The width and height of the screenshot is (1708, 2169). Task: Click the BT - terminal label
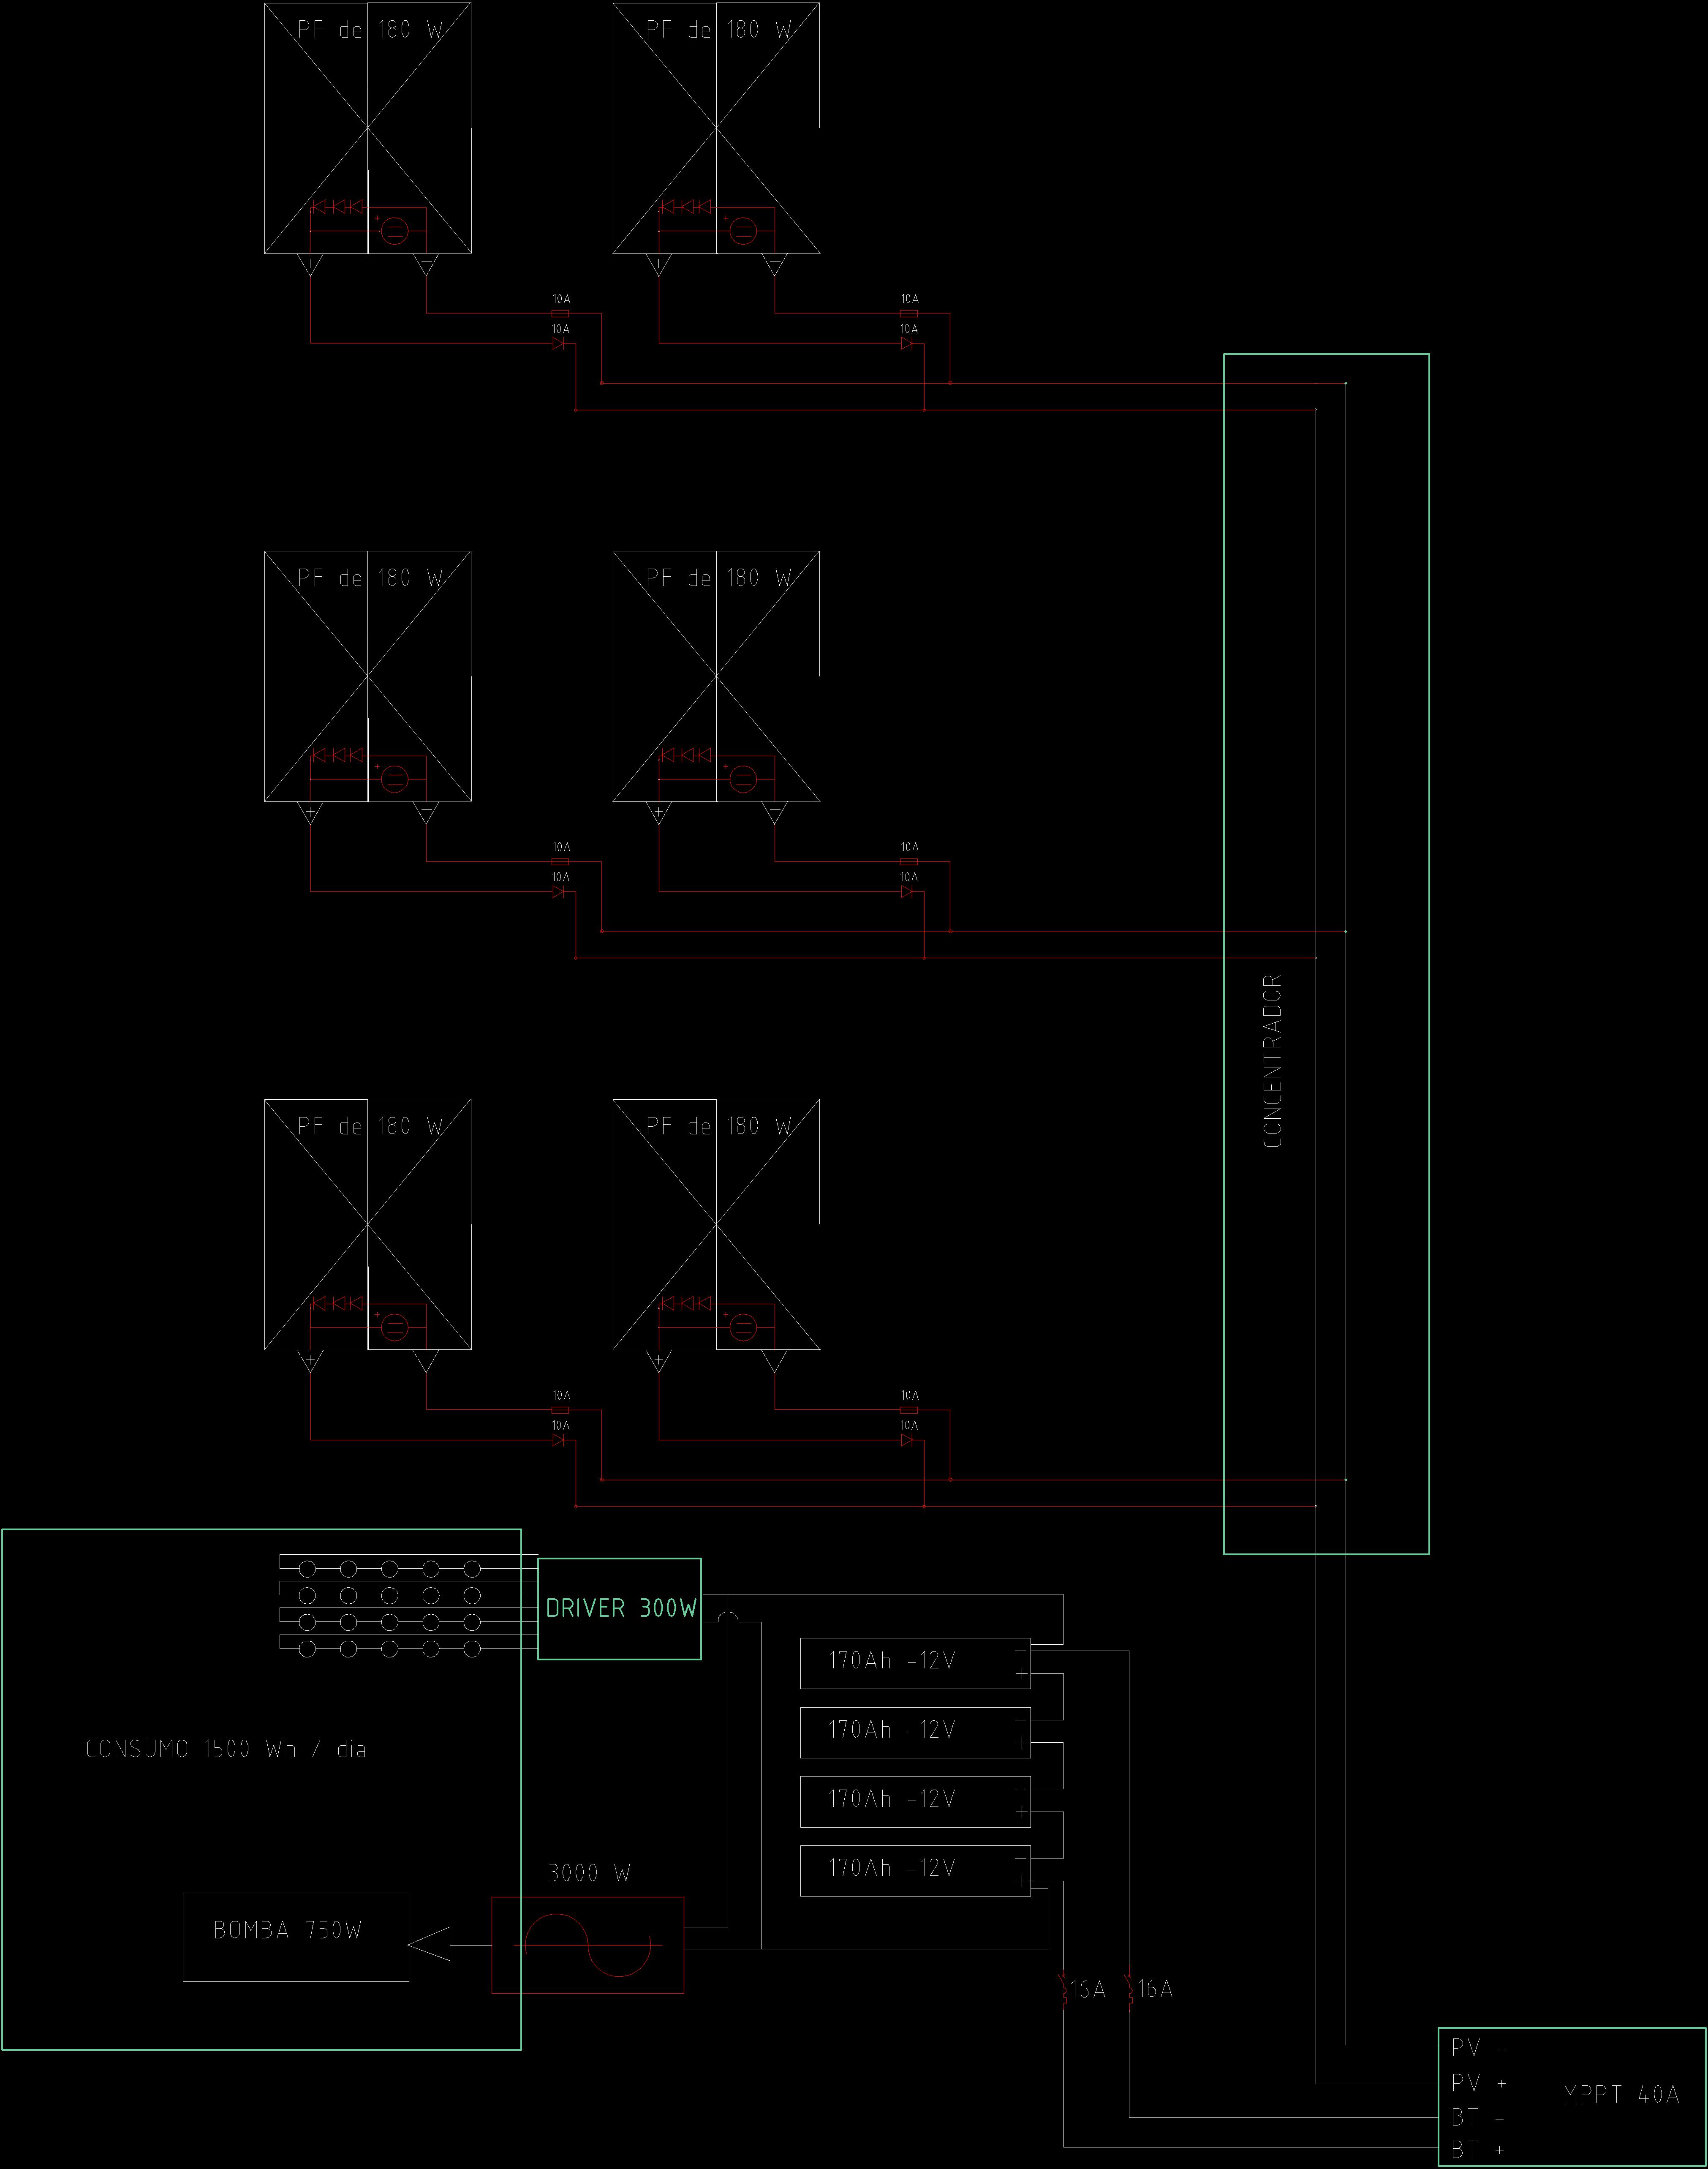coord(1477,2118)
